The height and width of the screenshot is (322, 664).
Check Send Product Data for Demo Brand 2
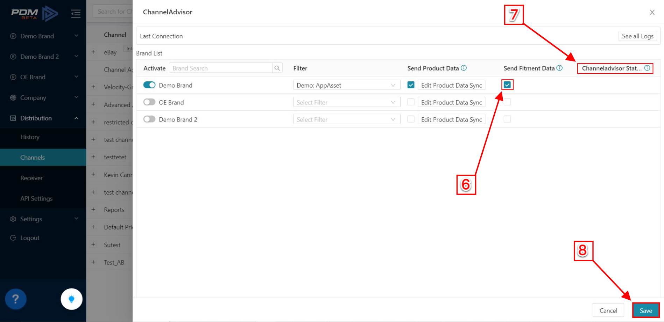(411, 119)
